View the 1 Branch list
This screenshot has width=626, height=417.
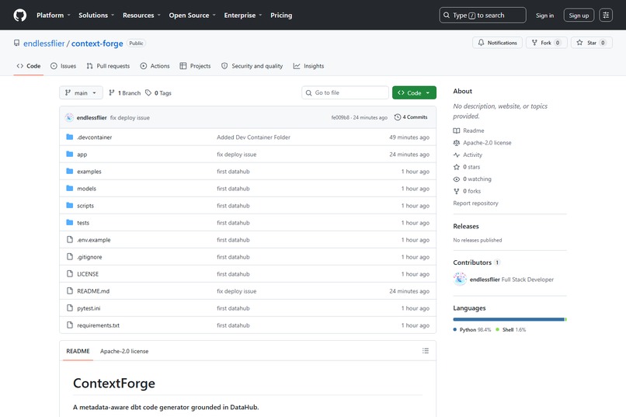click(124, 93)
